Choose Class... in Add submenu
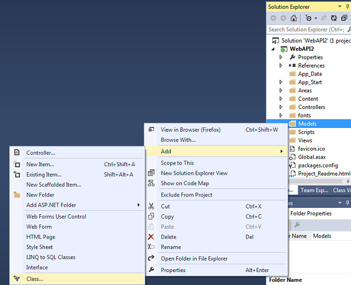 (77, 279)
